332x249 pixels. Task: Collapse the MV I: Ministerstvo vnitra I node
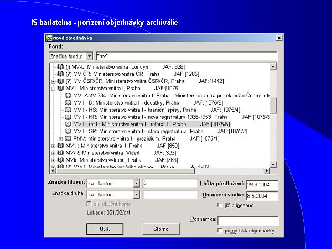point(53,88)
